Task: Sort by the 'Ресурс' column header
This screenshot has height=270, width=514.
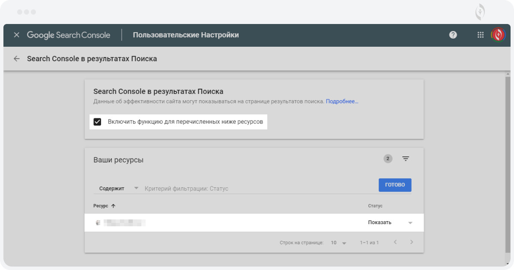Action: point(105,206)
